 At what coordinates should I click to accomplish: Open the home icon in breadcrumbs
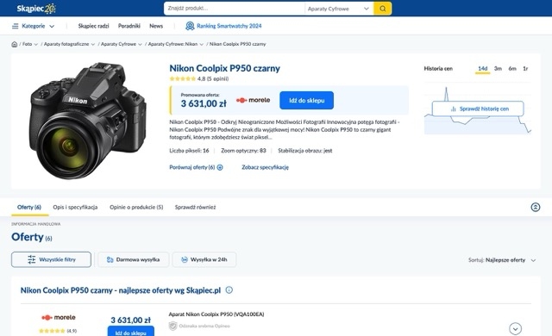tap(15, 44)
